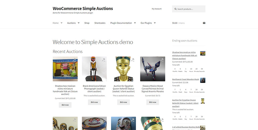Click gavel icon on Egyptian Nefertiti statue image
The height and width of the screenshot is (130, 258).
coord(133,60)
